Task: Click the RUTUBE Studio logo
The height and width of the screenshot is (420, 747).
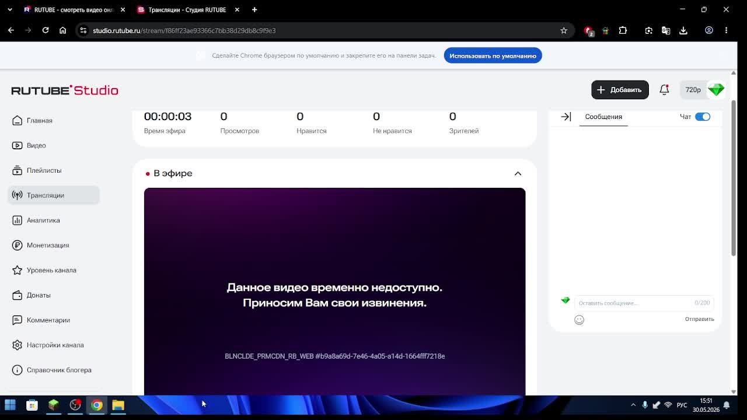Action: [x=65, y=90]
